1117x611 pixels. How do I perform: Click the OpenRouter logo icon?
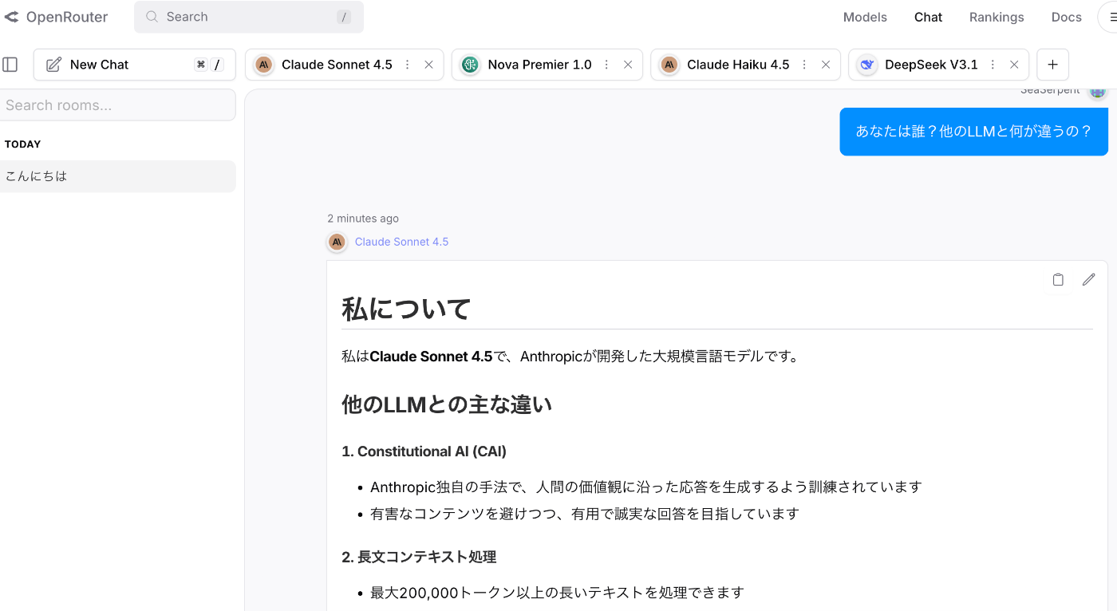point(11,17)
